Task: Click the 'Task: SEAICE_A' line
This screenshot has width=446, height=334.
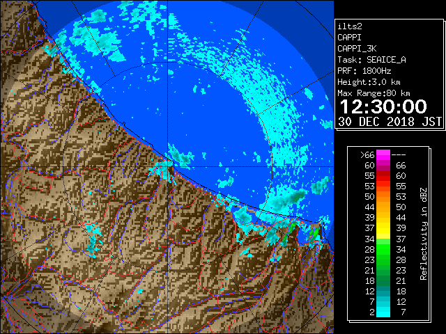Action: click(371, 60)
